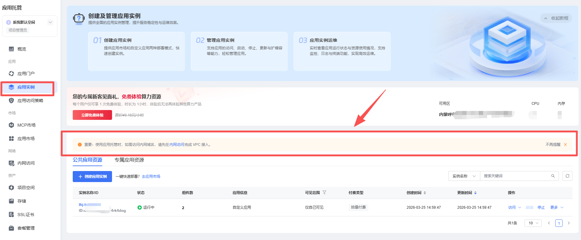Open the 存储 storage icon
581x240 pixels.
(x=11, y=201)
